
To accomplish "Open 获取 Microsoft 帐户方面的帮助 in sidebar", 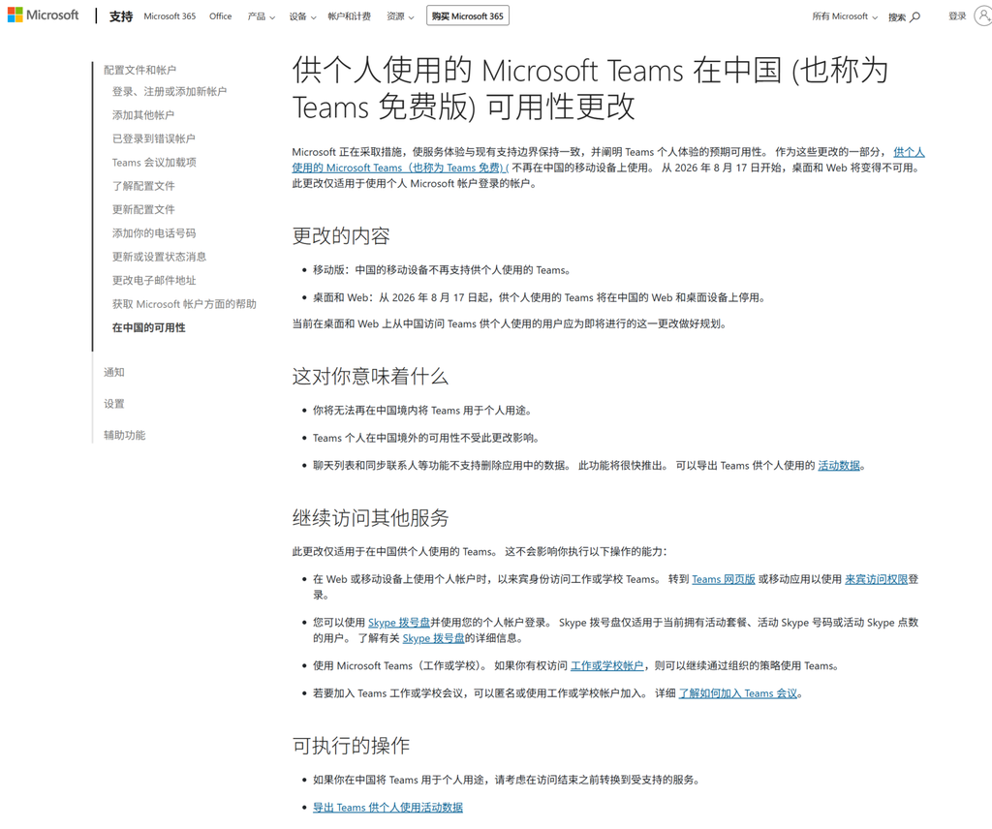I will (184, 304).
